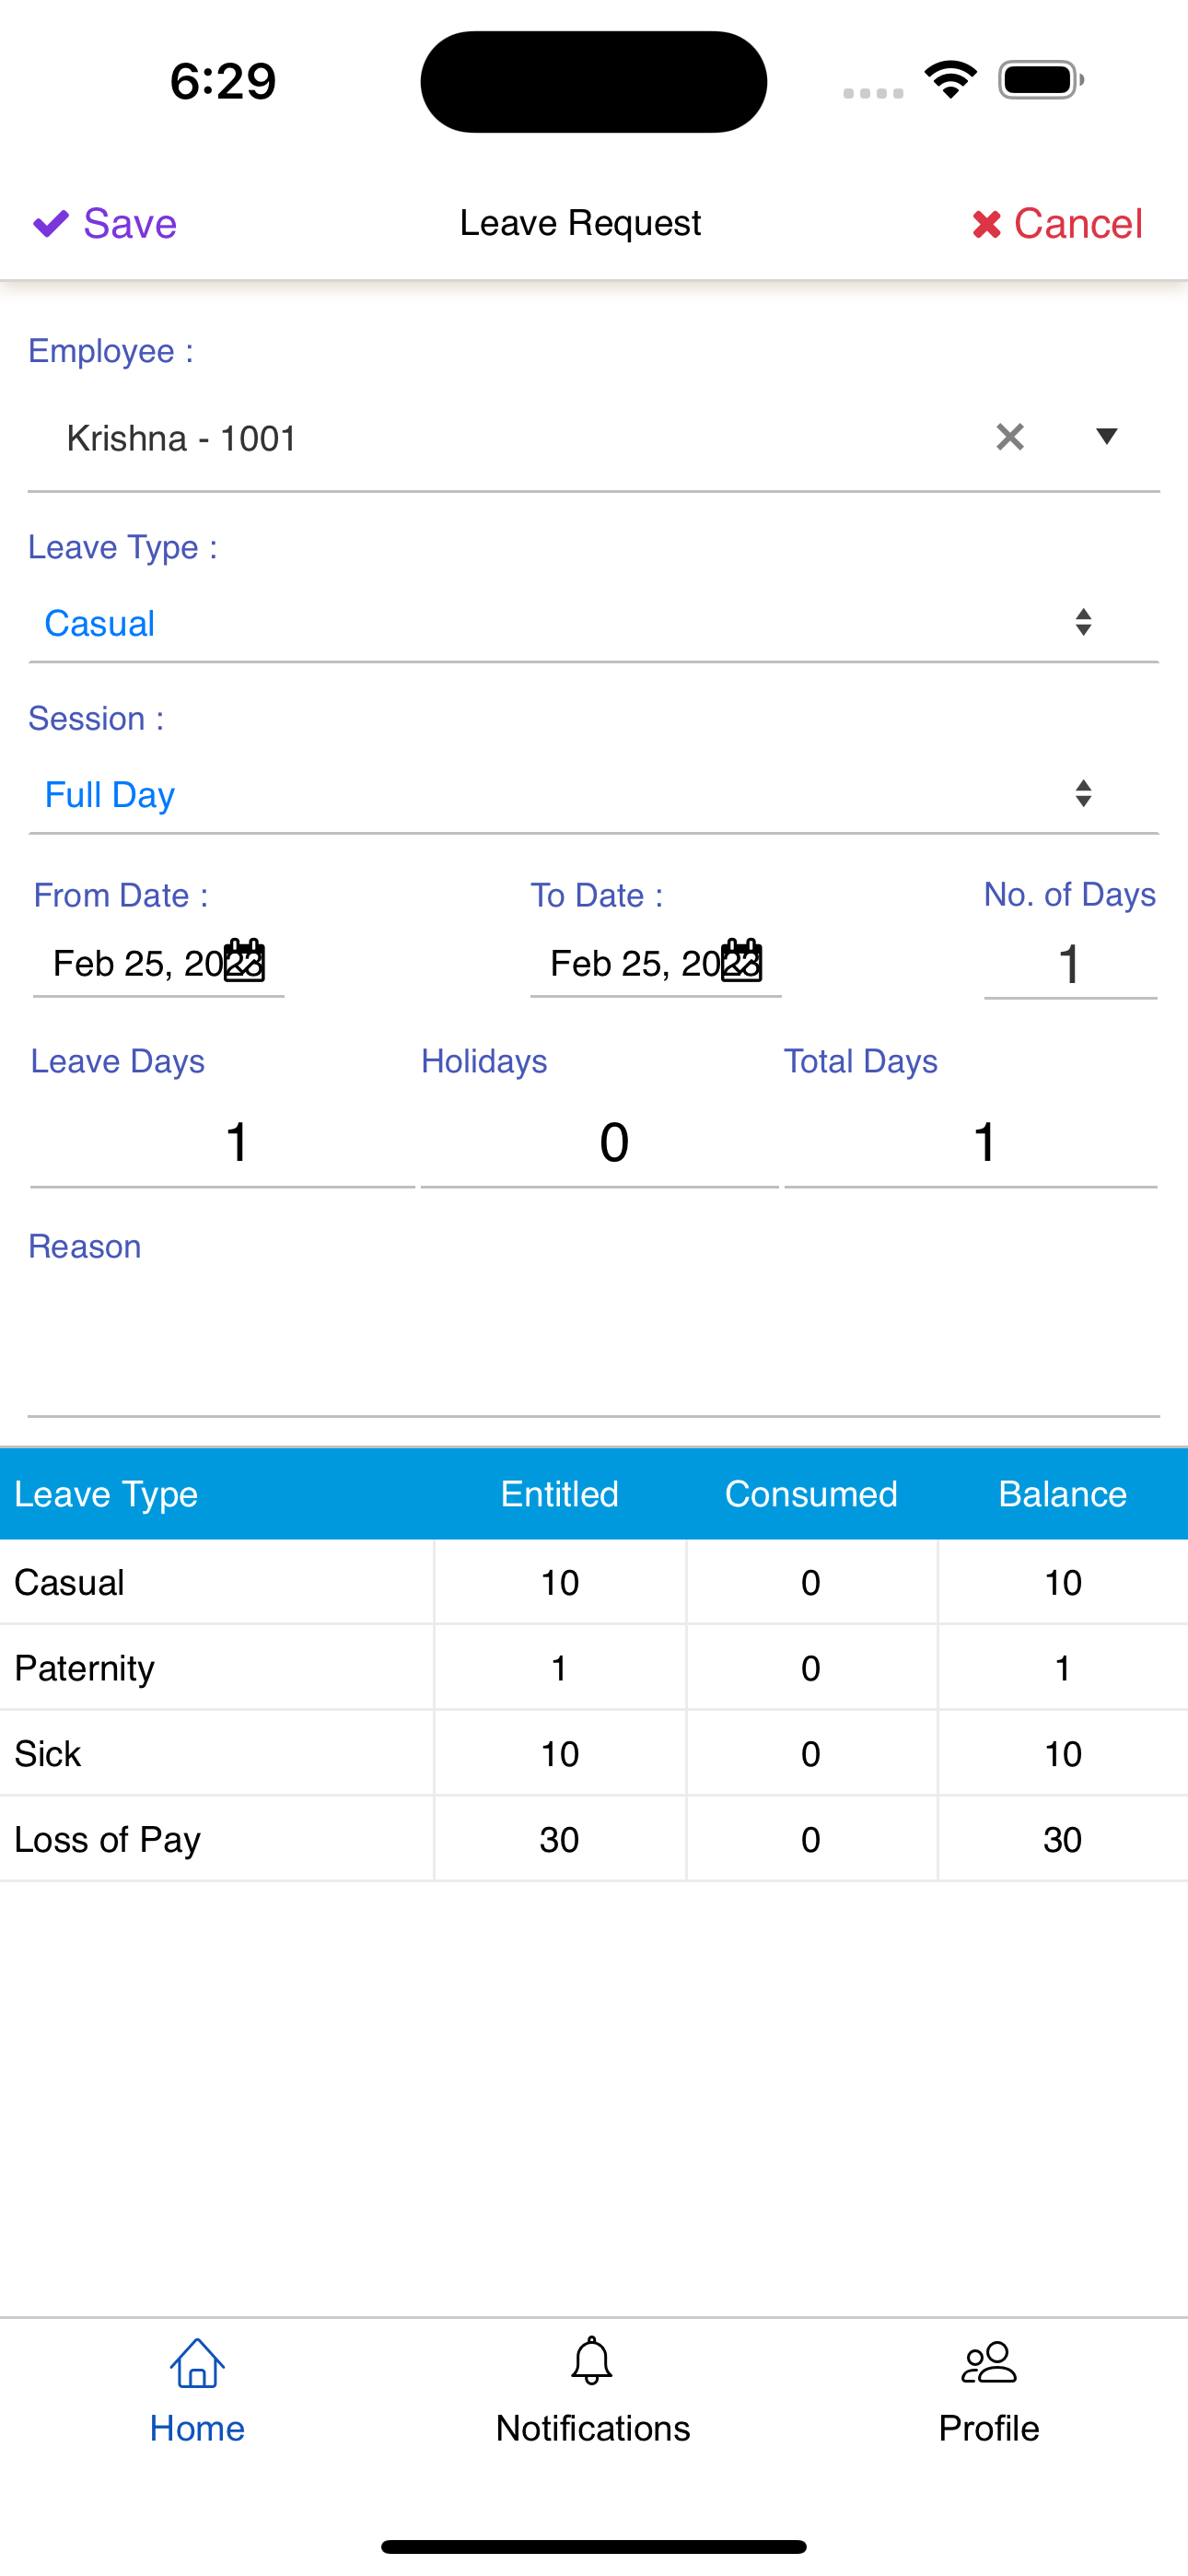Open the Leave Type dropdown showing Casual
The width and height of the screenshot is (1188, 2576).
pyautogui.click(x=594, y=624)
